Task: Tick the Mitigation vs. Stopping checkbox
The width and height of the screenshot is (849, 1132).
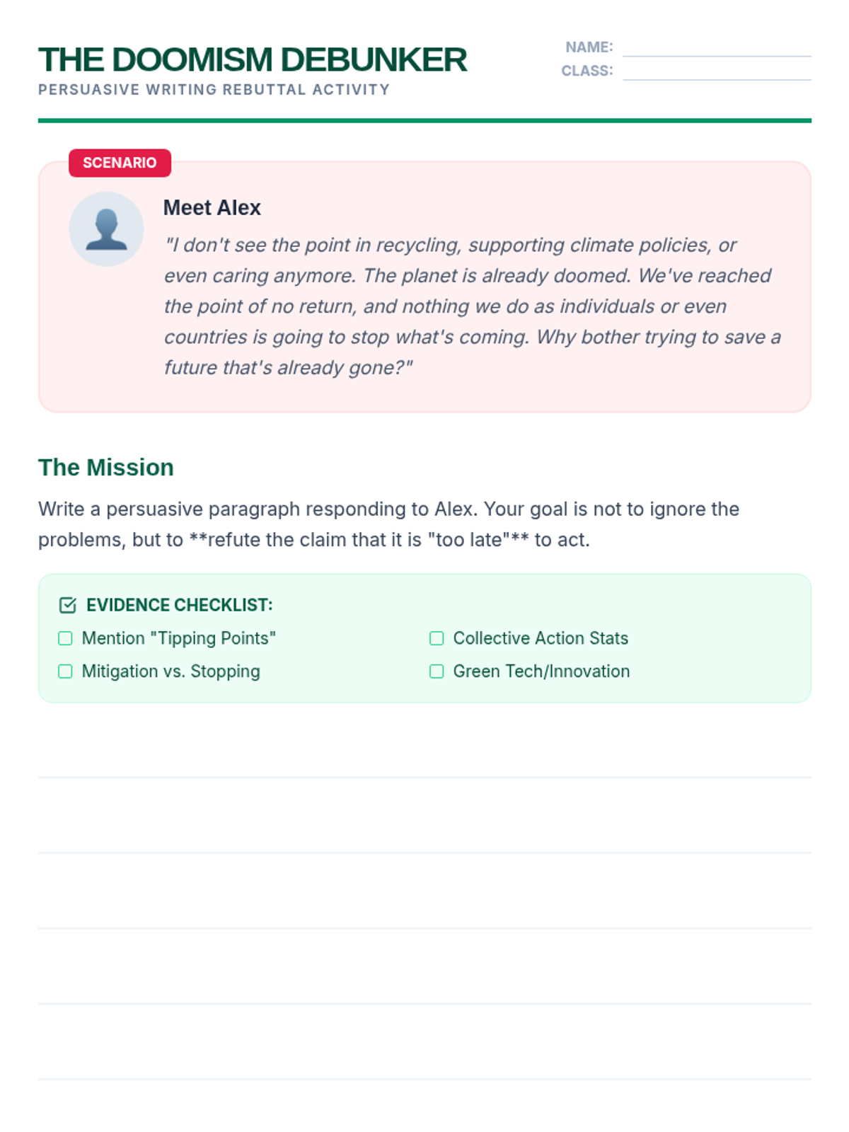Action: (x=65, y=671)
